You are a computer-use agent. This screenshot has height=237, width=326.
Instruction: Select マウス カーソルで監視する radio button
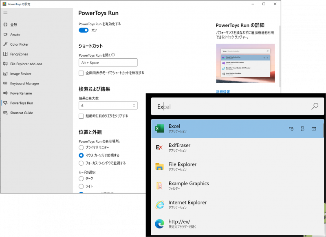[81, 155]
